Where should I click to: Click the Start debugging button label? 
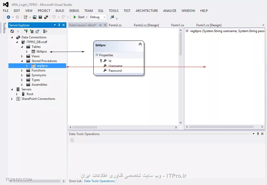coord(81,17)
